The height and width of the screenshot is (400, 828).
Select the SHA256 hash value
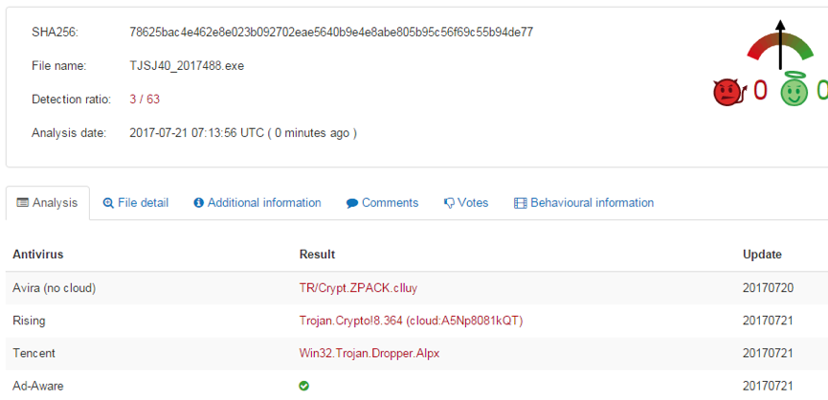(331, 33)
